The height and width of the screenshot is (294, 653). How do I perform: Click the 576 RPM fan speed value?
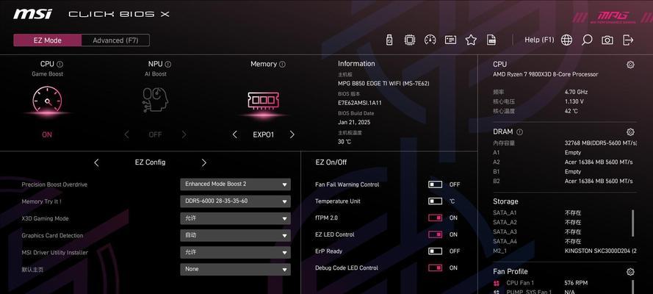coord(576,283)
